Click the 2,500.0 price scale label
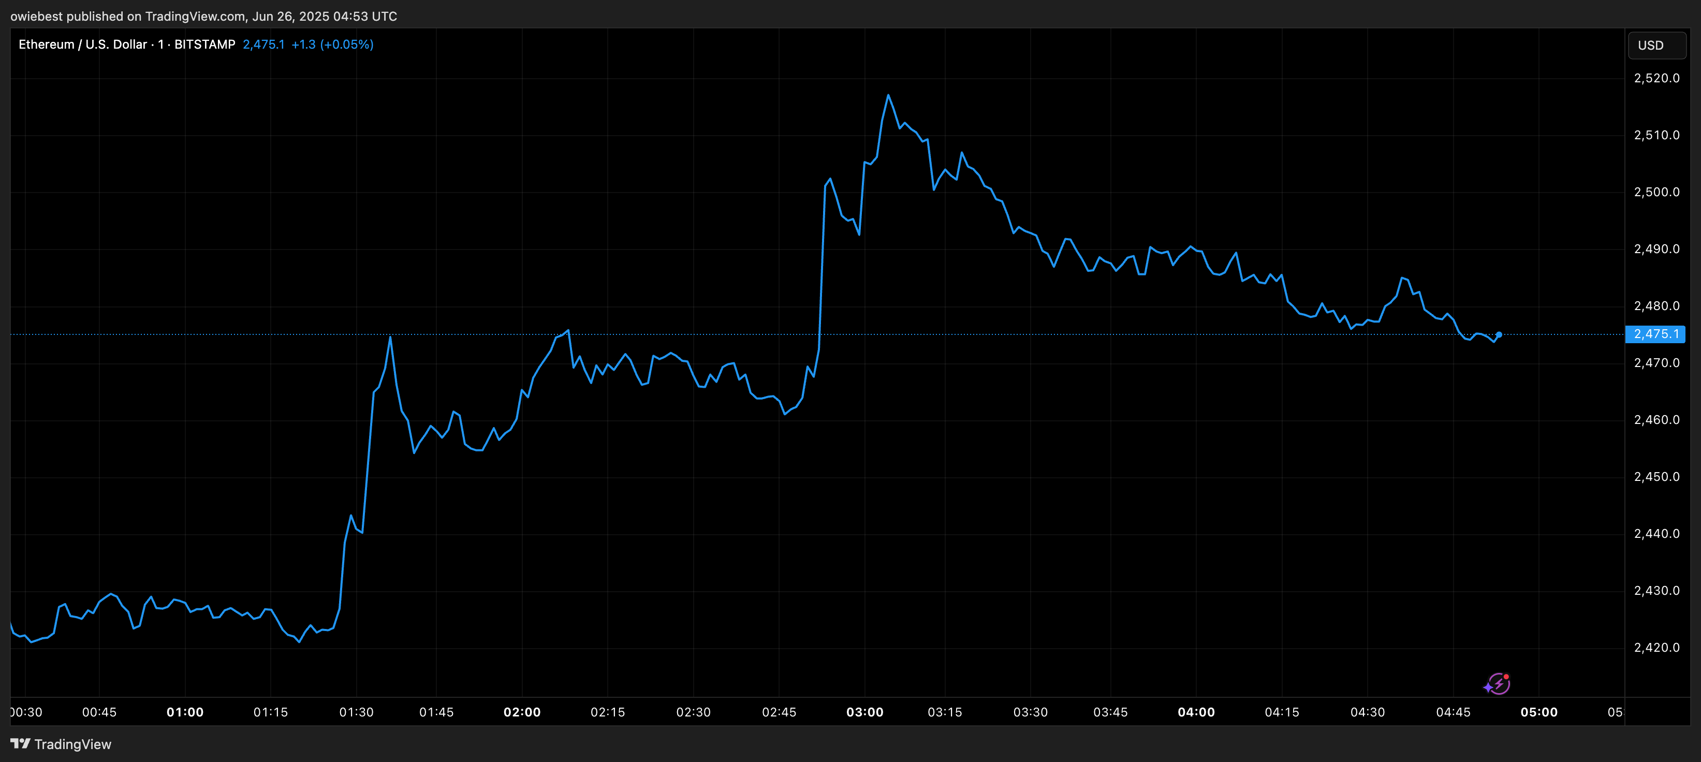Viewport: 1701px width, 762px height. point(1656,192)
